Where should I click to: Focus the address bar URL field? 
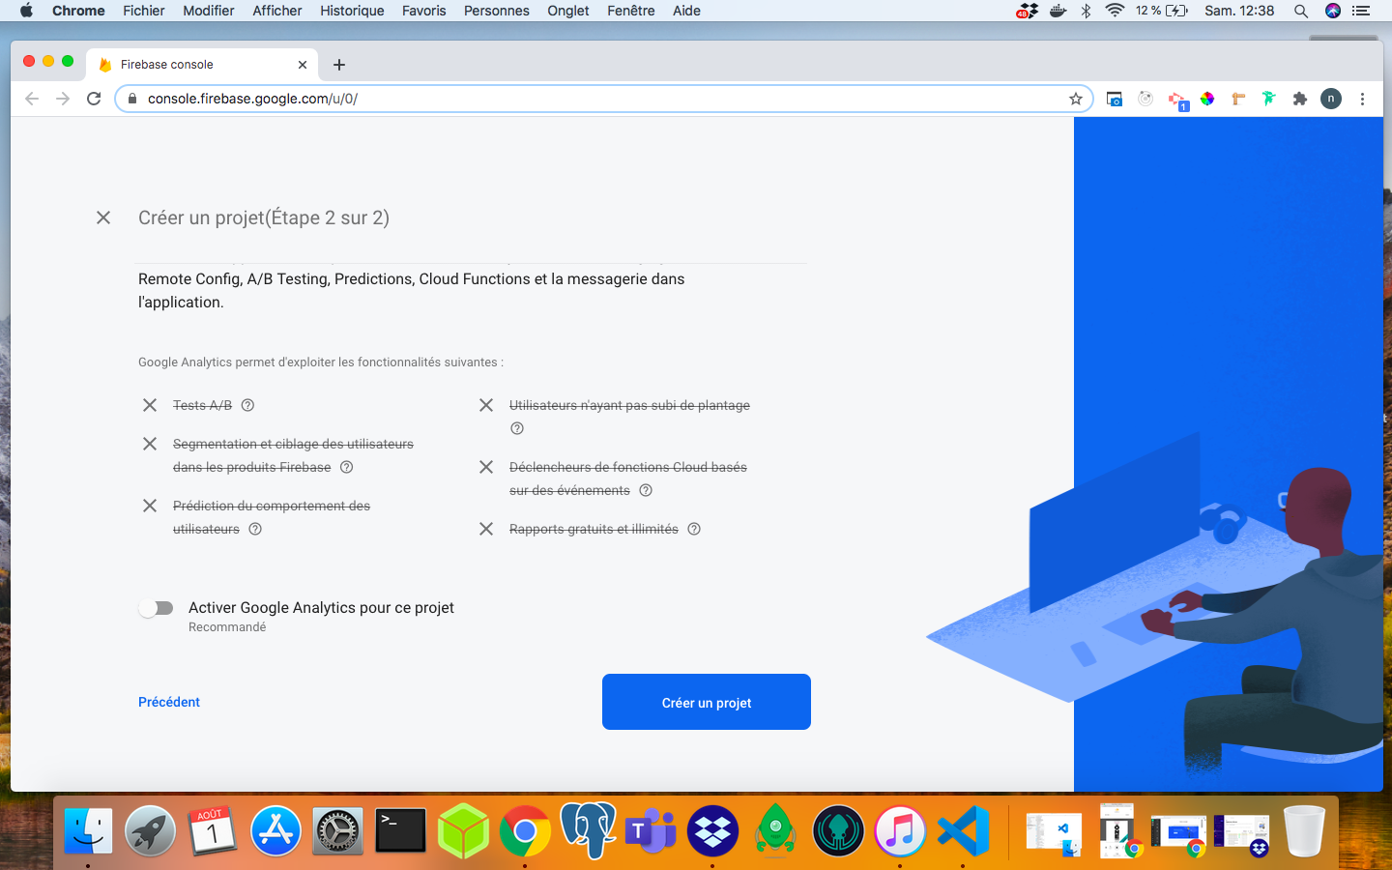[603, 99]
